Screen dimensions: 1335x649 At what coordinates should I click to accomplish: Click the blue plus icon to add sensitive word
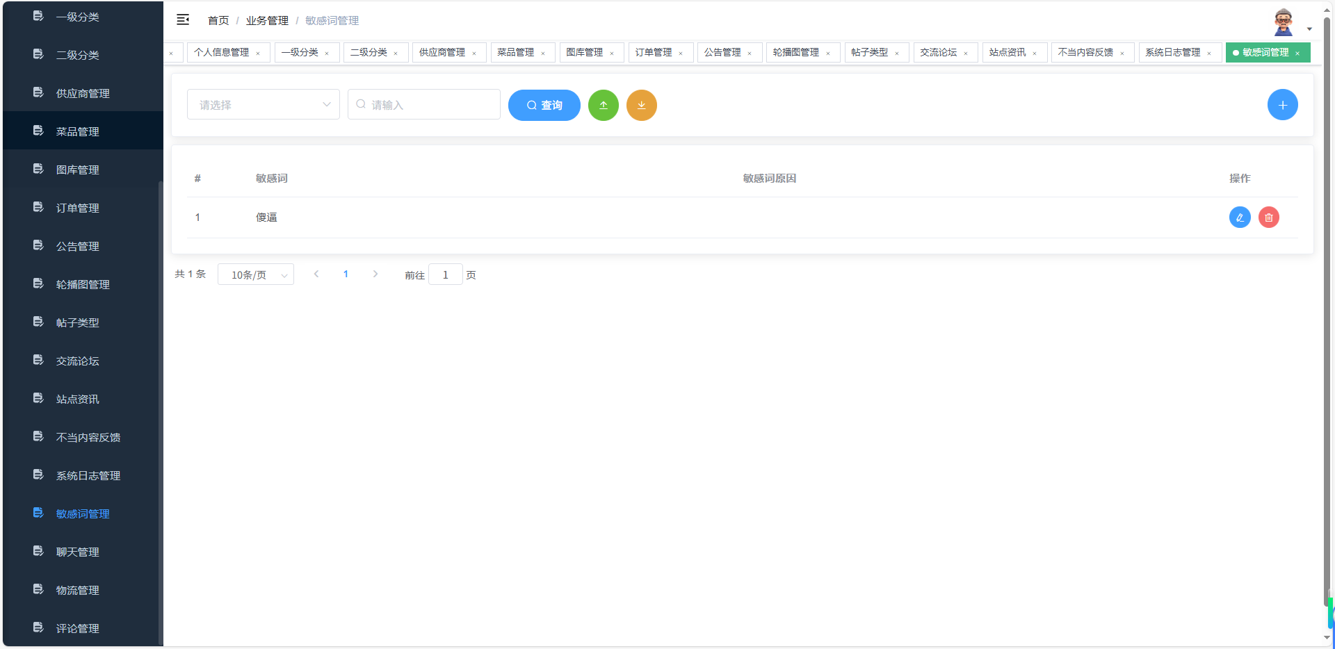1283,104
